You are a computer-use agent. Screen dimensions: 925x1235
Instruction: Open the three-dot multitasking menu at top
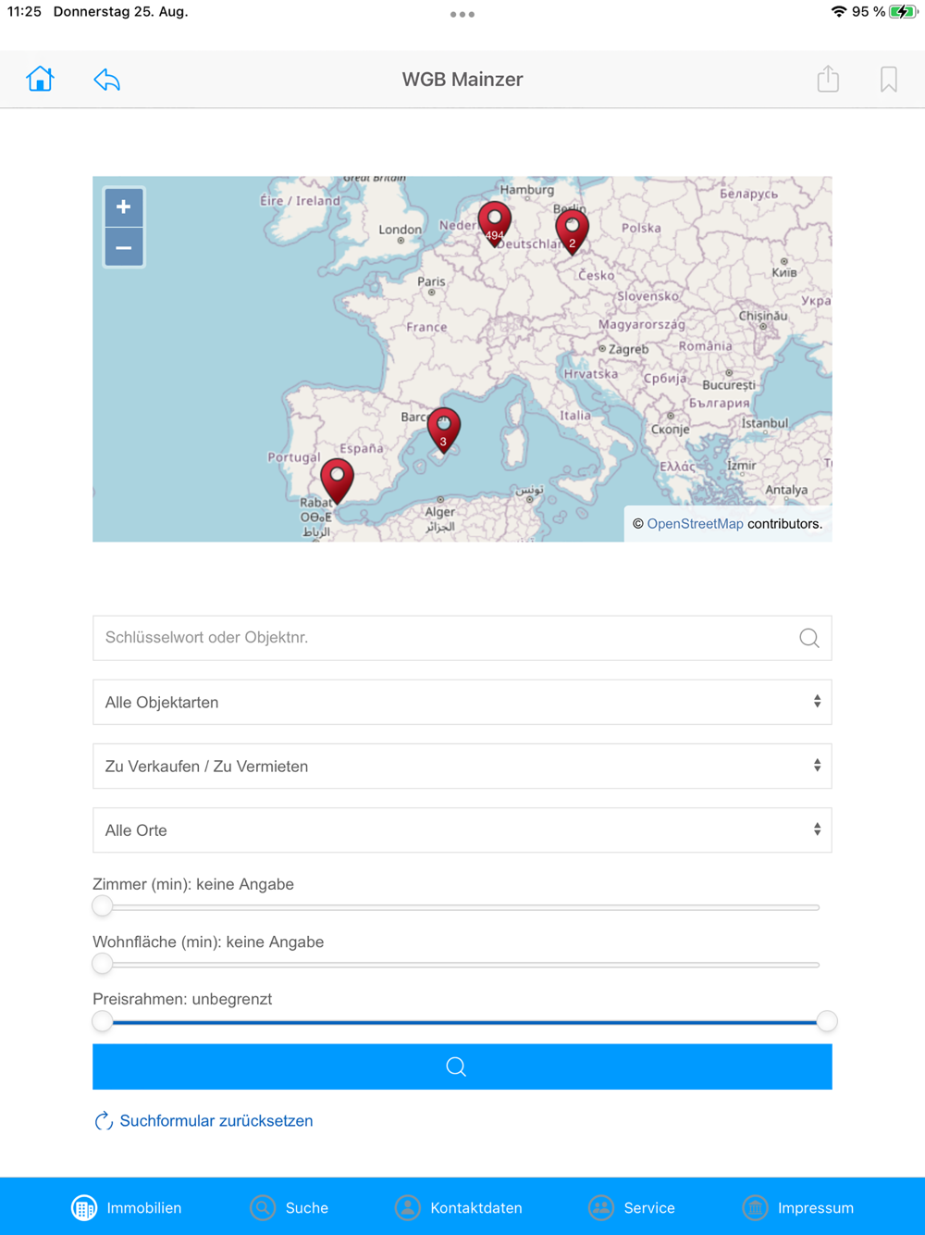(x=462, y=15)
